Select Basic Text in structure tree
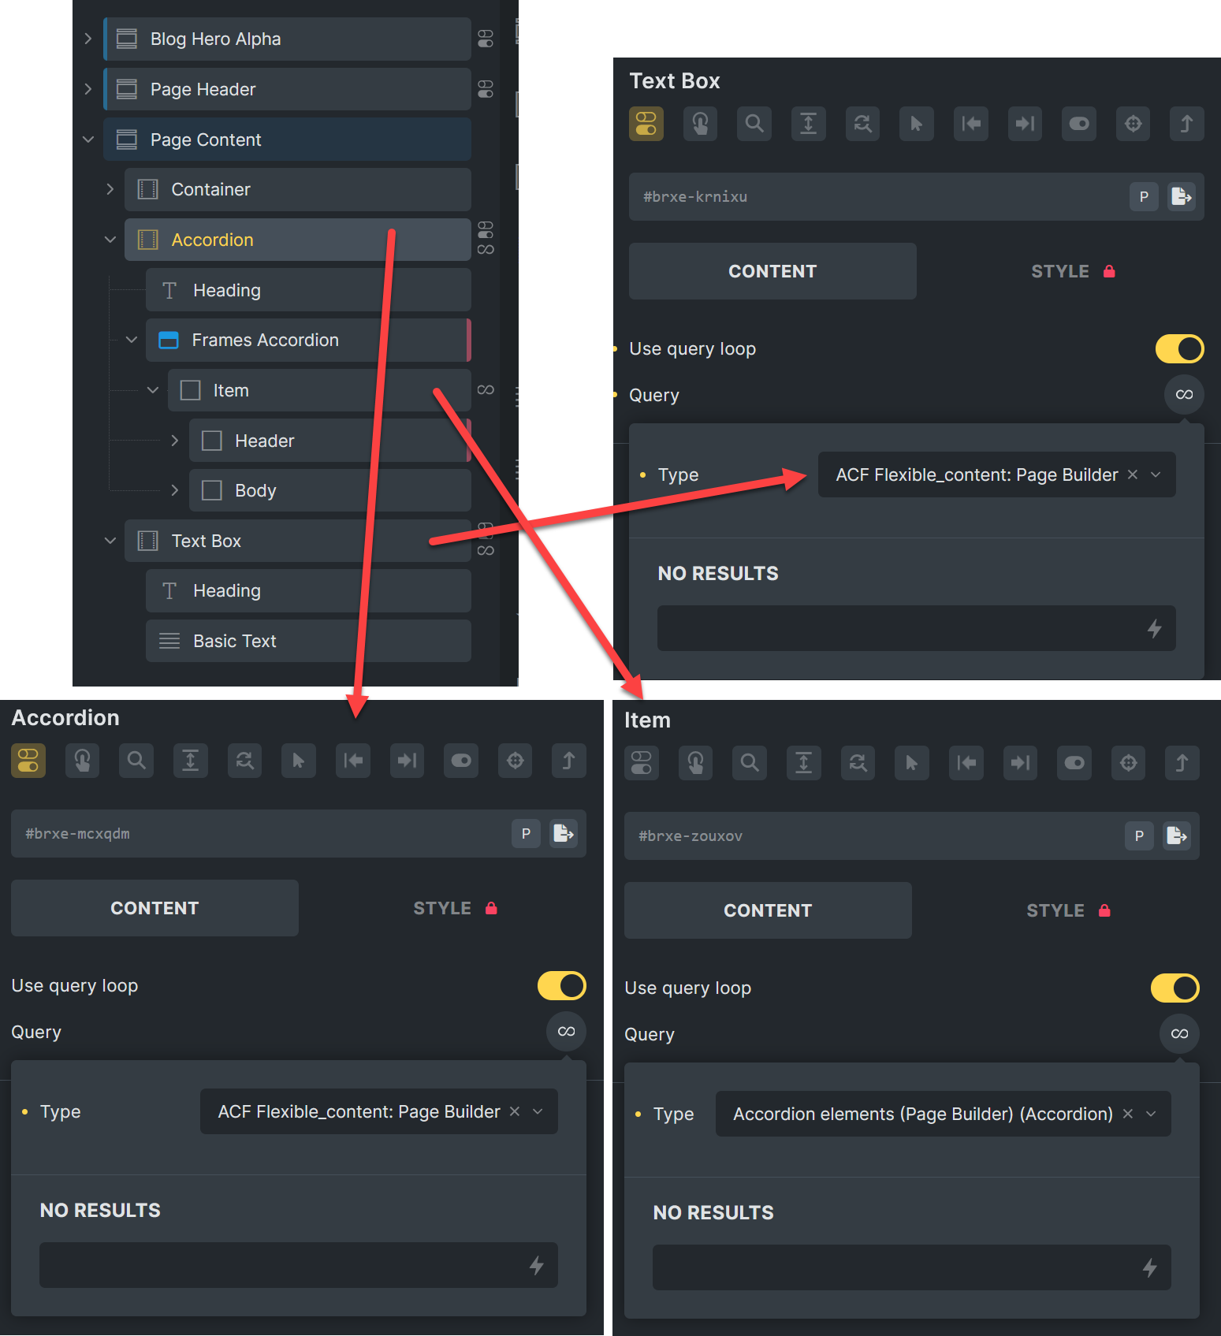The image size is (1221, 1336). point(308,641)
